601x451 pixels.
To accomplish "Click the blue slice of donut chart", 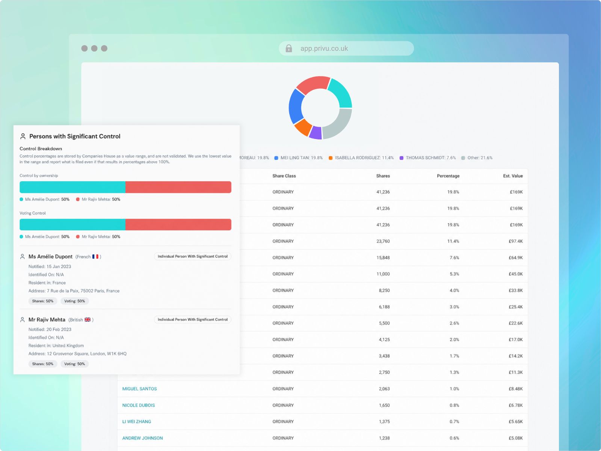I will pyautogui.click(x=296, y=107).
